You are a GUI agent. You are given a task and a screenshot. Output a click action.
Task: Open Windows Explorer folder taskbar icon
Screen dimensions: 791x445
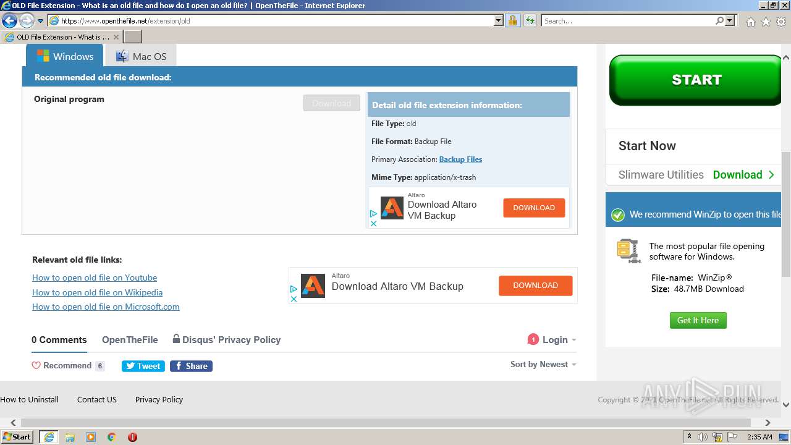(x=70, y=437)
